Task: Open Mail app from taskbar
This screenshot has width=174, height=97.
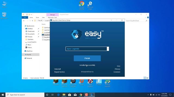Action: pos(75,95)
